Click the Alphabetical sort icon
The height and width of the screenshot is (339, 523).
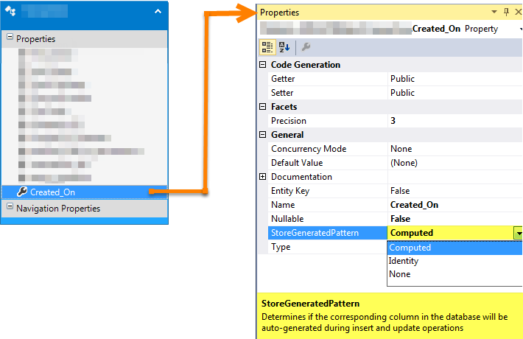(284, 47)
